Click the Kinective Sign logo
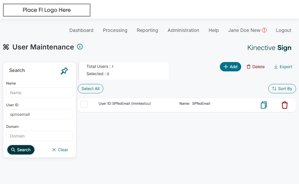Viewport: 299px width, 184px height. point(269,48)
